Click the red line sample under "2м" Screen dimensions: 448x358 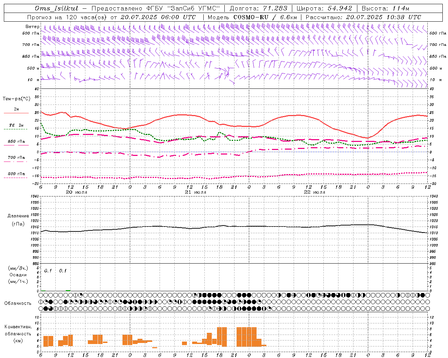click(16, 113)
